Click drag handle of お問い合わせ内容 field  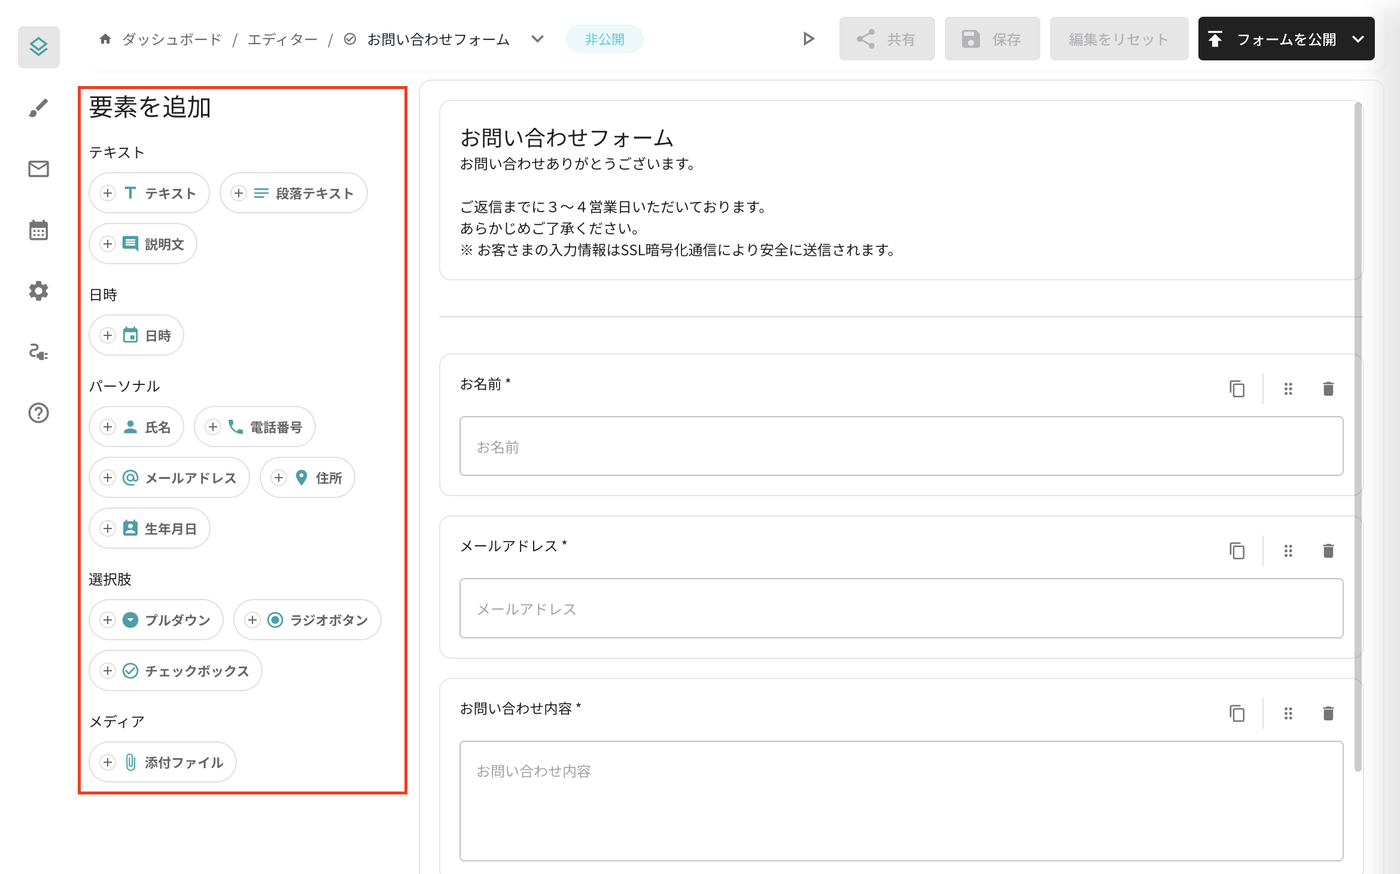click(1288, 713)
